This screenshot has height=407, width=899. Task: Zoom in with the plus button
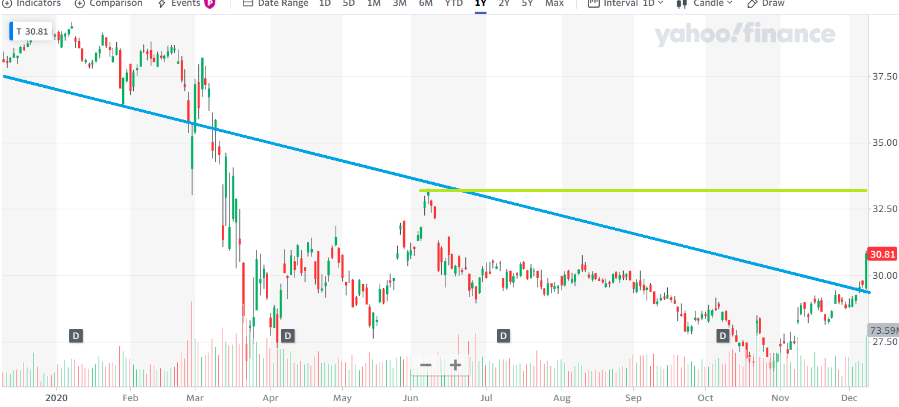(456, 365)
